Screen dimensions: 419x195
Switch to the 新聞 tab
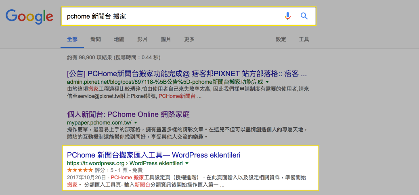click(95, 39)
